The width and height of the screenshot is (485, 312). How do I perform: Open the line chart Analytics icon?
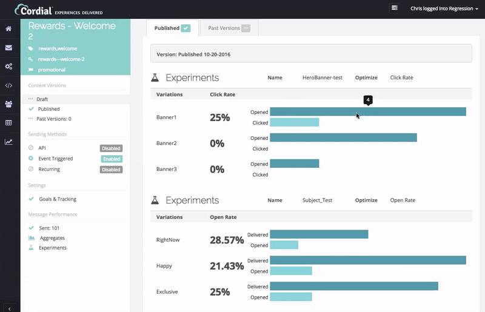(x=8, y=142)
